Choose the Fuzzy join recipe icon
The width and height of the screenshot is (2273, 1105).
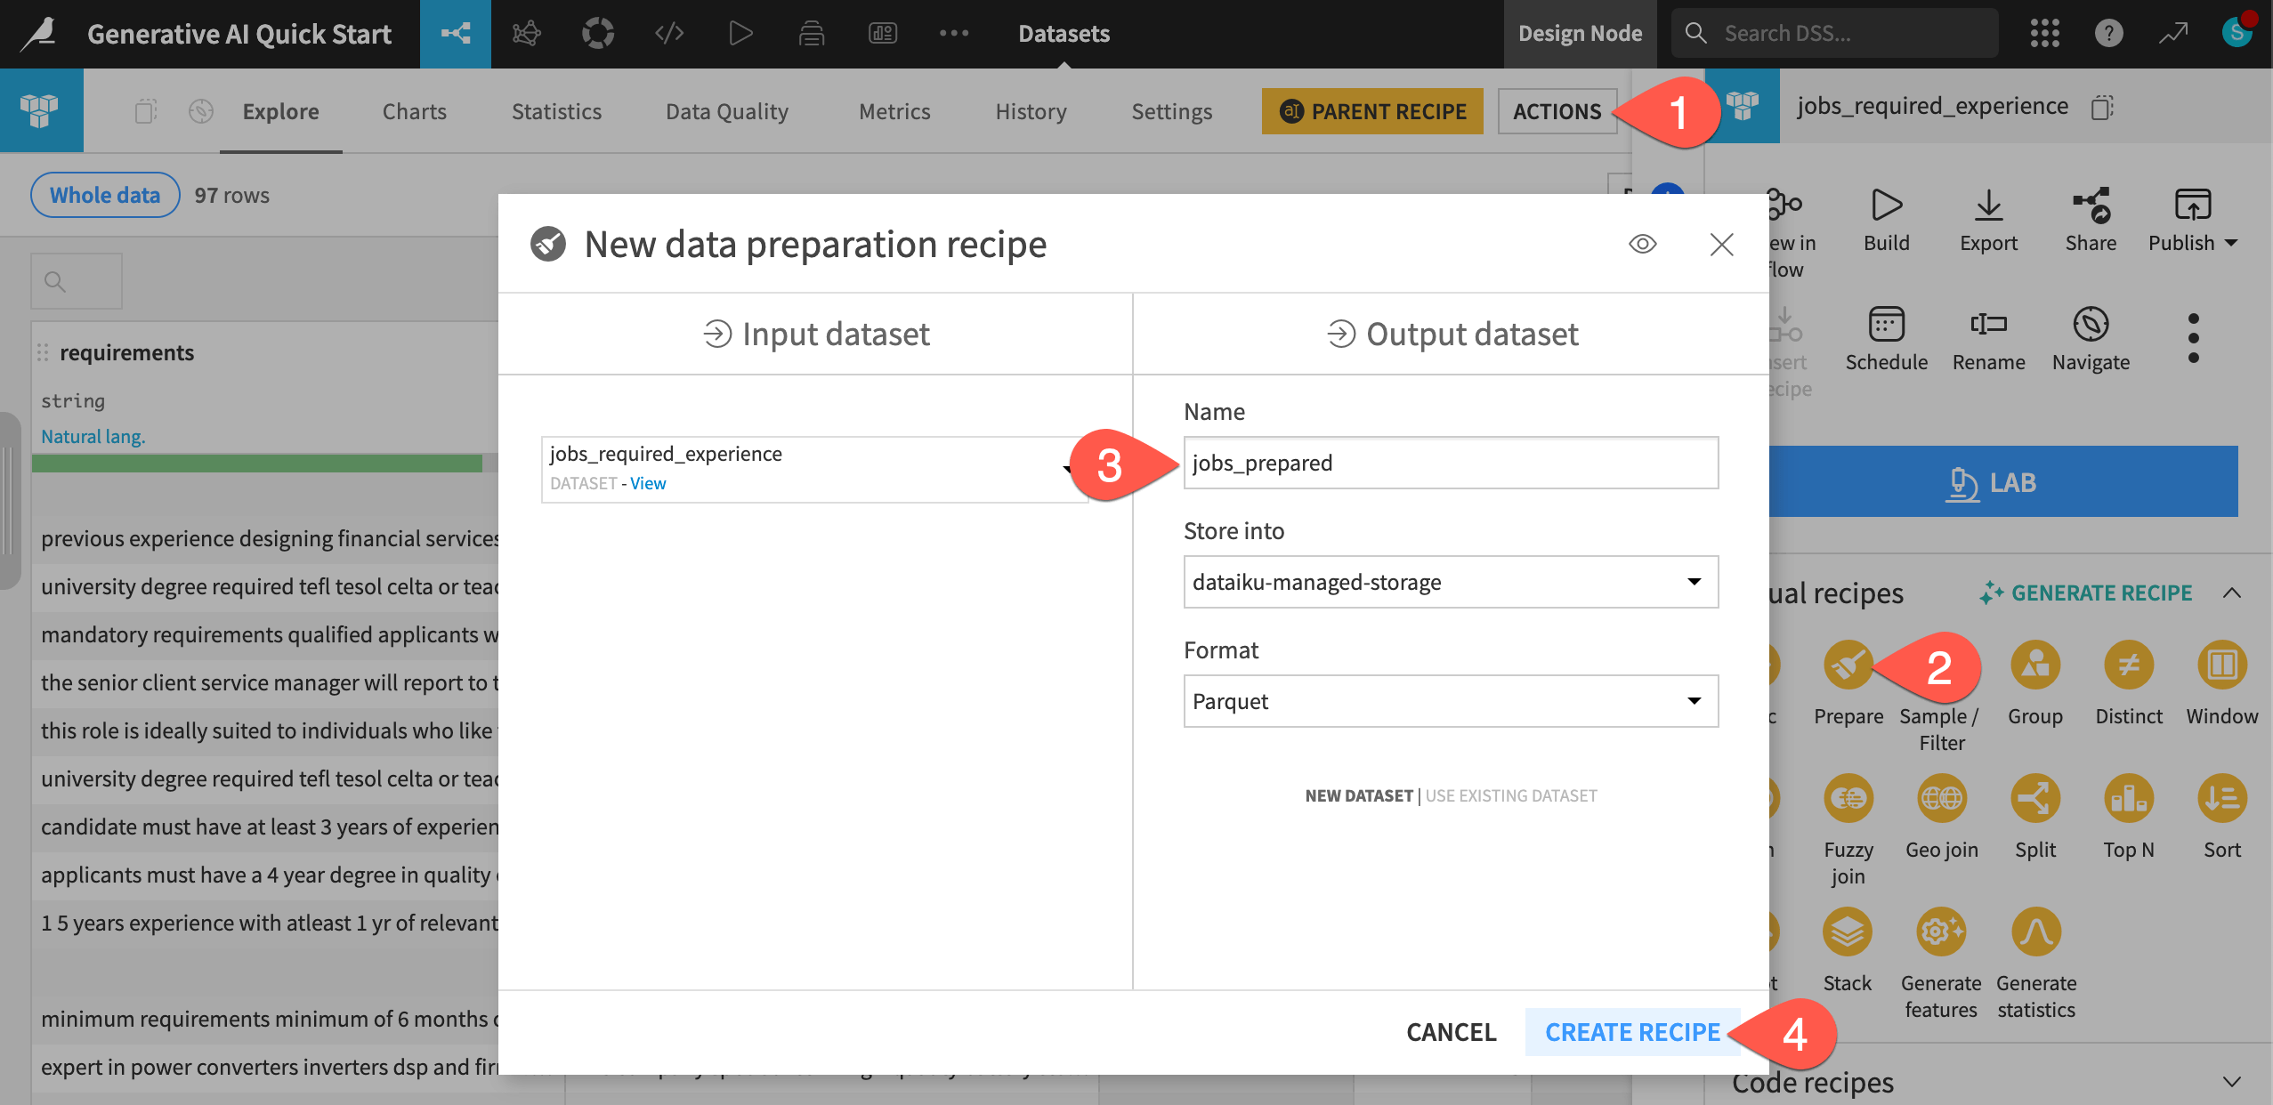tap(1848, 799)
